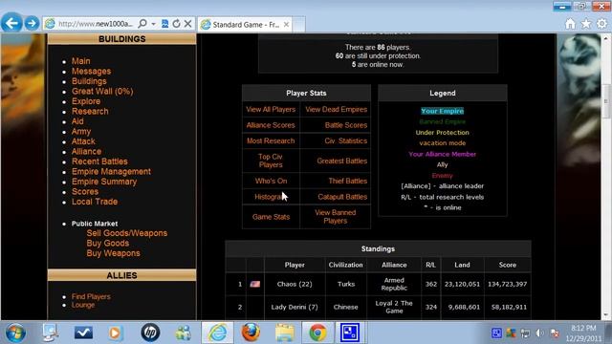The image size is (612, 344).
Task: Open Buy Goods link
Action: click(x=108, y=244)
